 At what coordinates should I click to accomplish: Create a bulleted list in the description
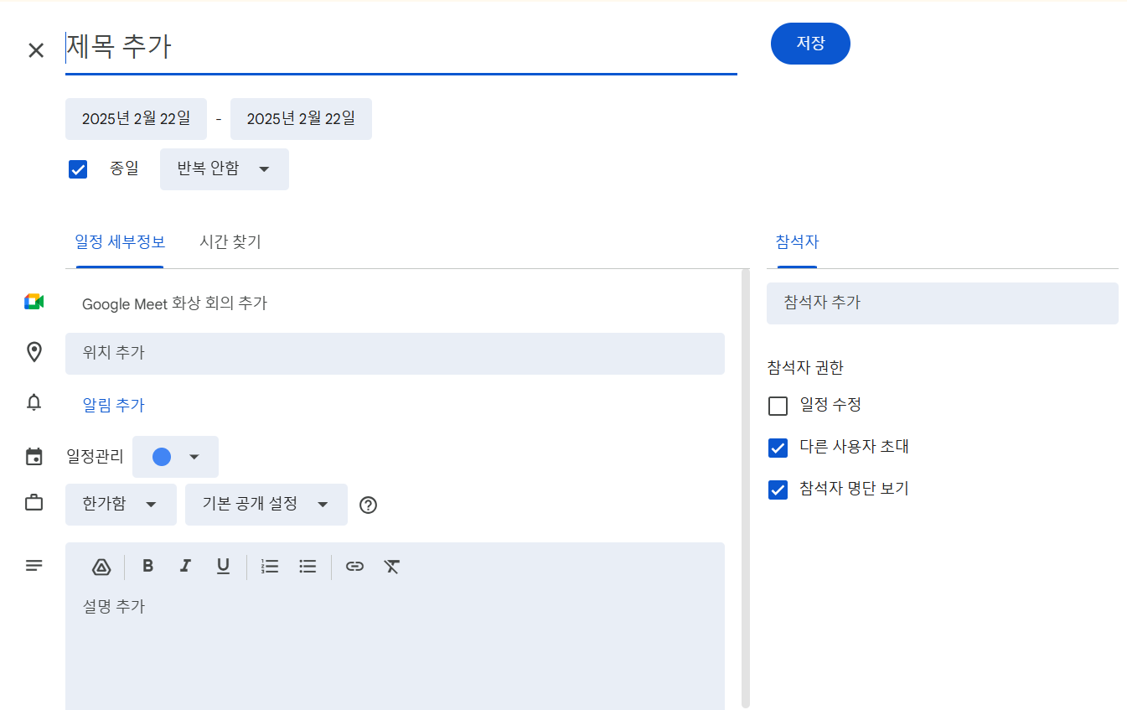tap(308, 566)
